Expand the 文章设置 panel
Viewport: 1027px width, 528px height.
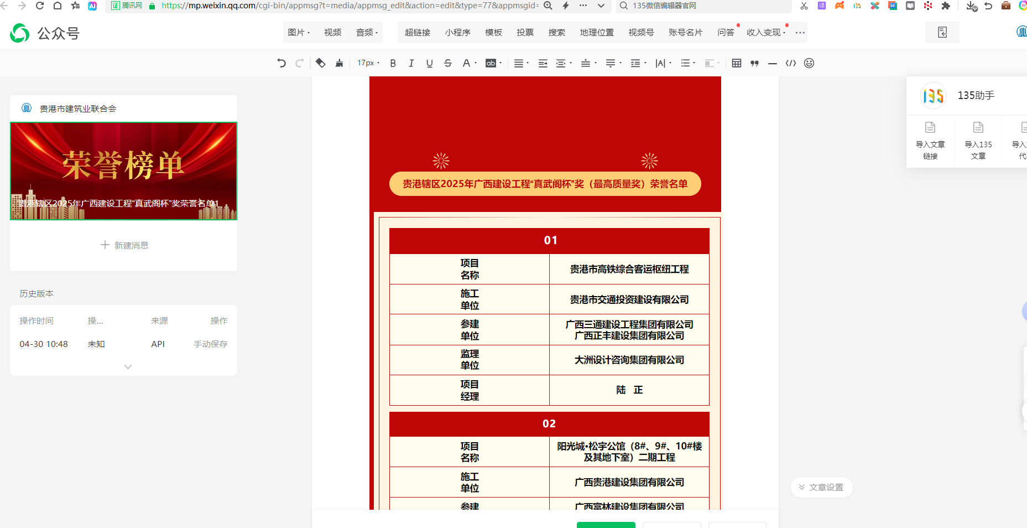821,487
